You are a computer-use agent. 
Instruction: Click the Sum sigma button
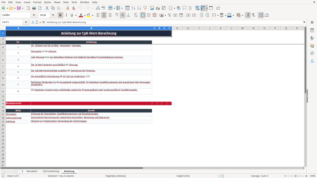coord(37,22)
